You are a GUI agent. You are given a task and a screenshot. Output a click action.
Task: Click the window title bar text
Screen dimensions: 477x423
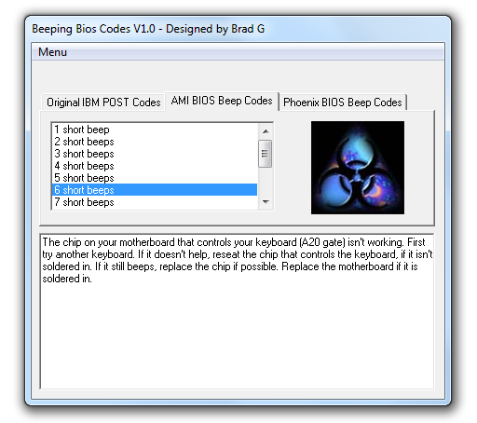pos(148,29)
